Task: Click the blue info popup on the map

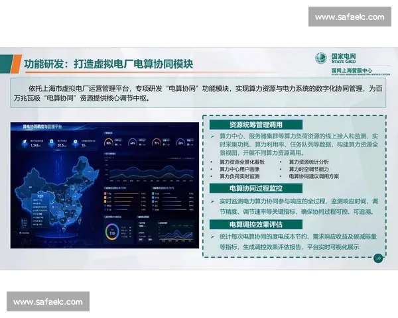Action: [x=40, y=210]
